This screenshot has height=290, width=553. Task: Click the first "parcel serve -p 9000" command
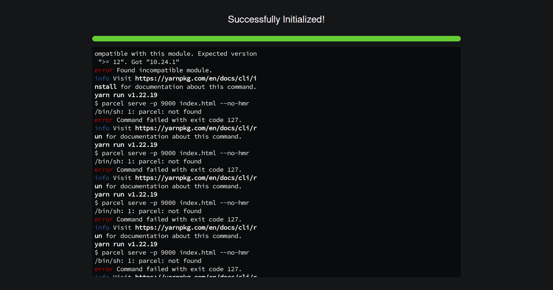click(x=172, y=103)
